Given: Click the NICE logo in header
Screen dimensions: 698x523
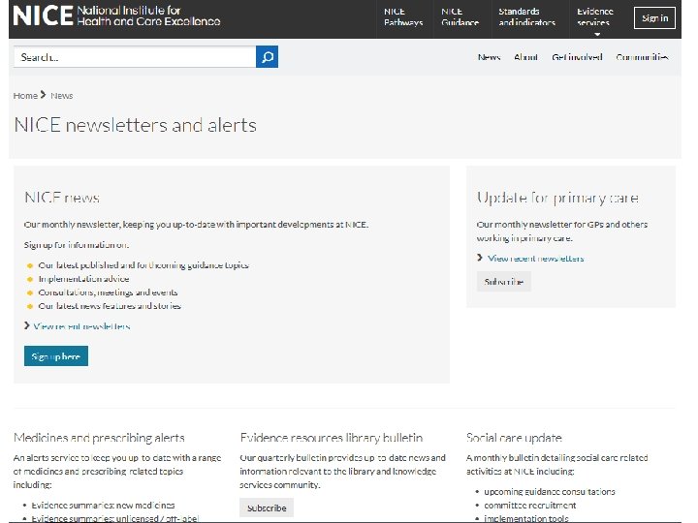Looking at the screenshot, I should point(116,16).
